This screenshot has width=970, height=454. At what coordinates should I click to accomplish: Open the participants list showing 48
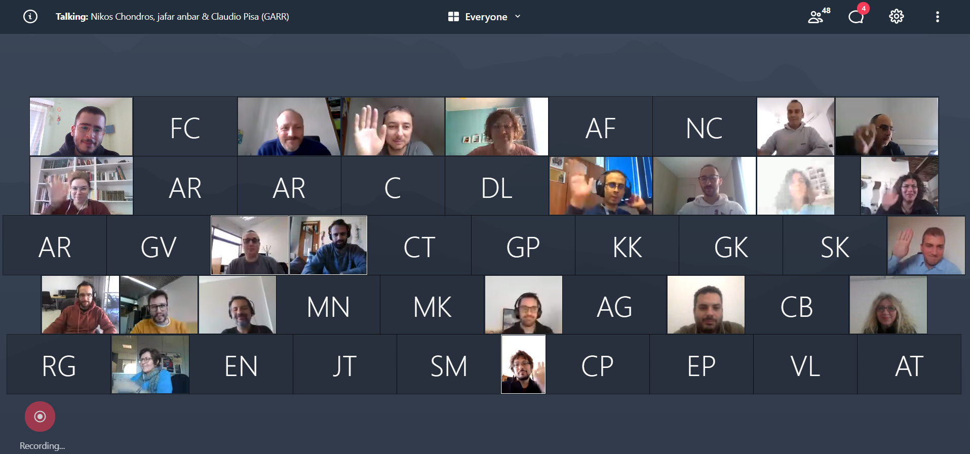pos(819,16)
